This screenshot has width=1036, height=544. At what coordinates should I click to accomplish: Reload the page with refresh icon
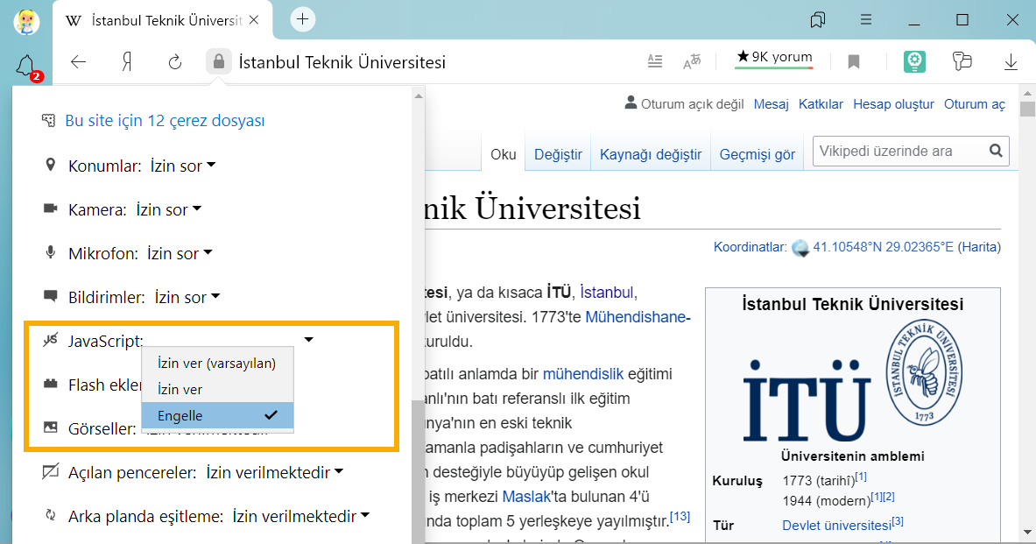pyautogui.click(x=175, y=62)
